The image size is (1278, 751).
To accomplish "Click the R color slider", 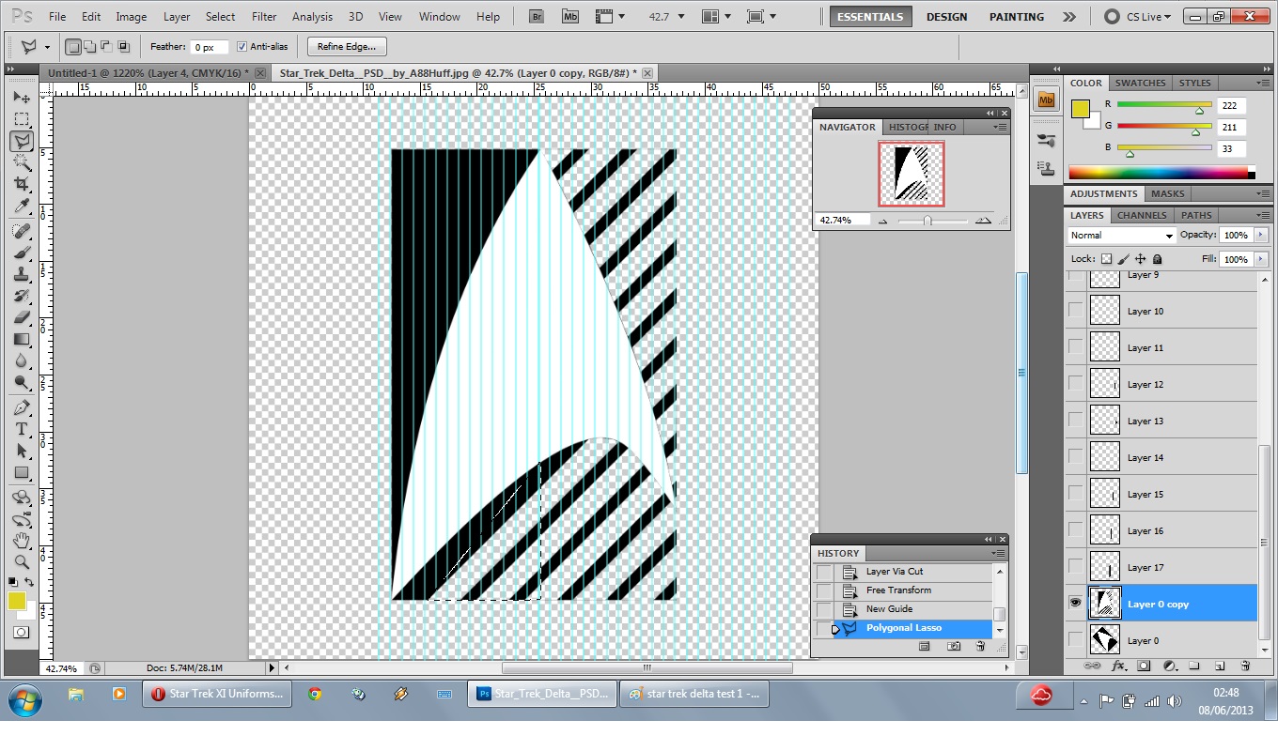I will [1164, 106].
